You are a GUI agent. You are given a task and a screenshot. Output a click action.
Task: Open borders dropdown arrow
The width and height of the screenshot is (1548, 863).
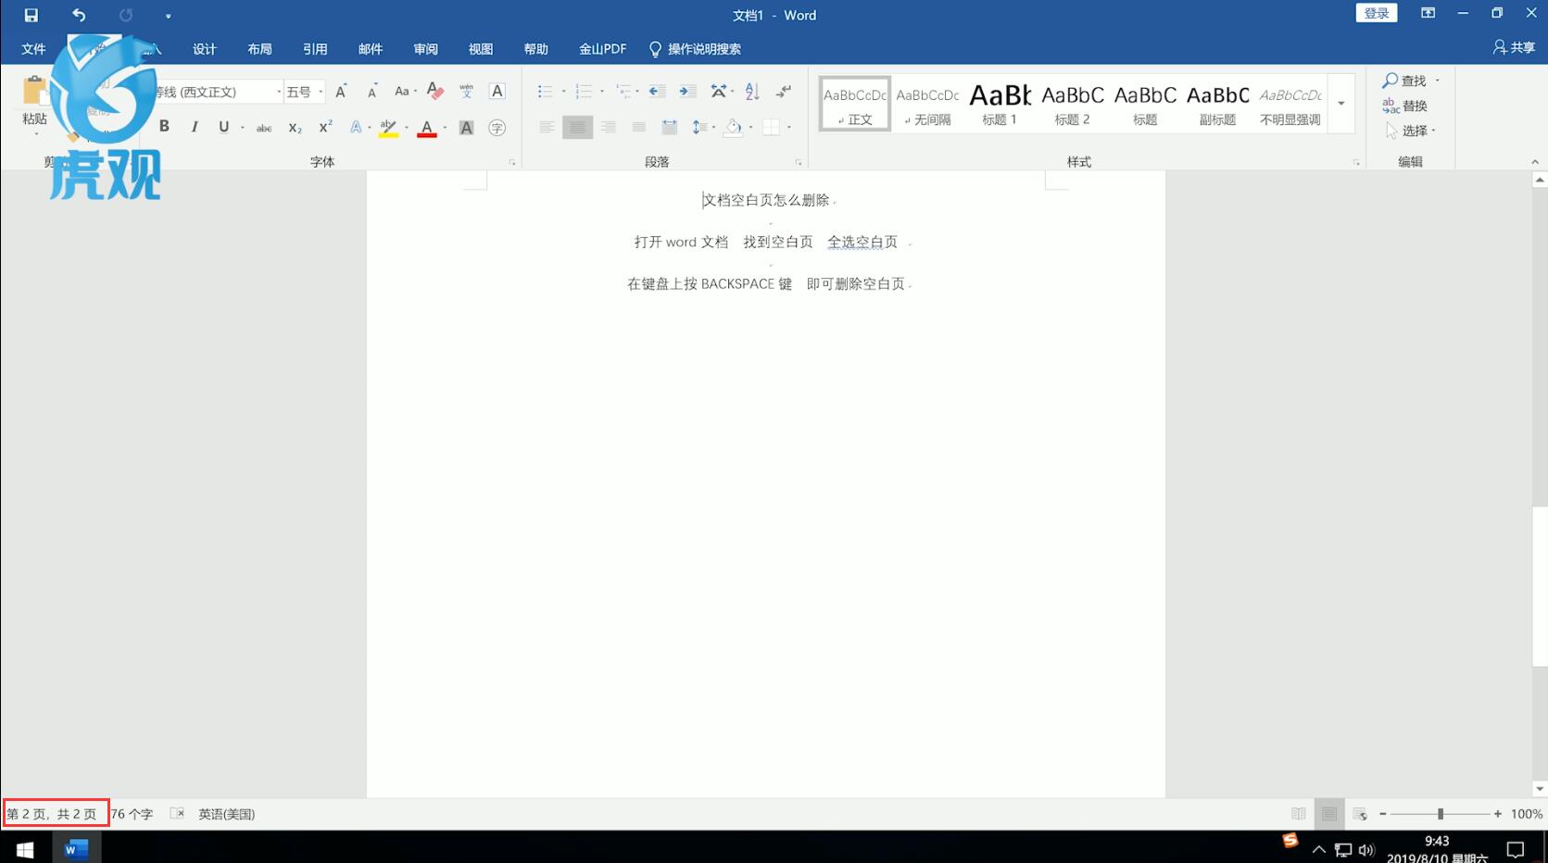[789, 127]
